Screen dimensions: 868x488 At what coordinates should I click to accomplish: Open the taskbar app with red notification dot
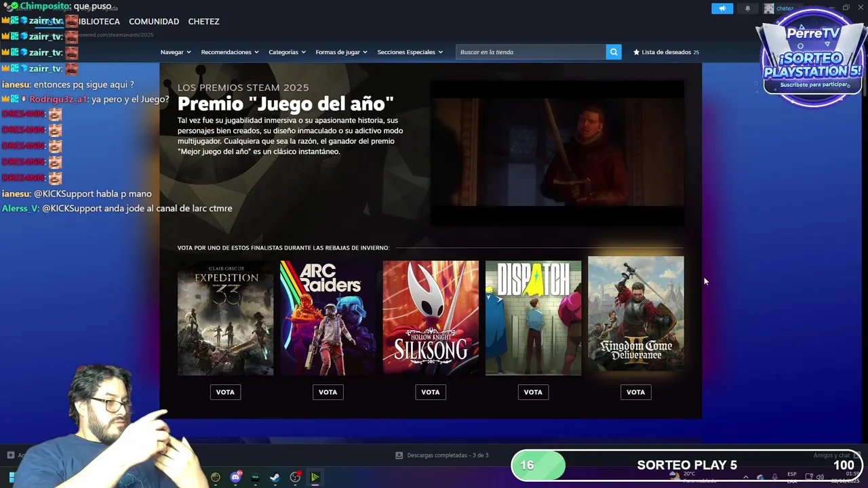(295, 477)
